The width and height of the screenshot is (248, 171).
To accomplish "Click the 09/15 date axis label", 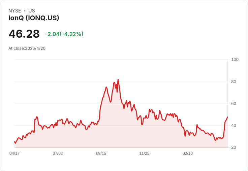I will (x=101, y=153).
